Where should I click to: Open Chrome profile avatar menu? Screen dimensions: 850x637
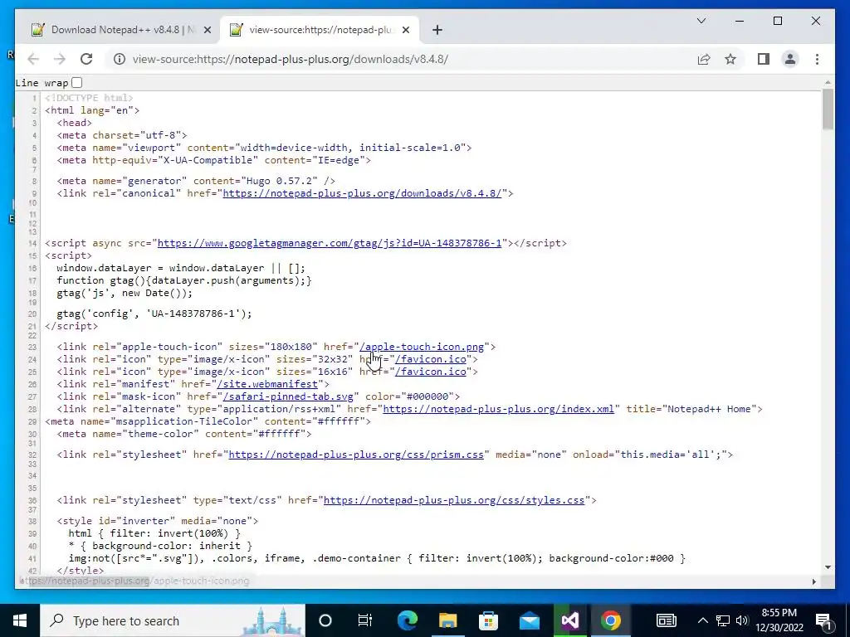tap(790, 59)
